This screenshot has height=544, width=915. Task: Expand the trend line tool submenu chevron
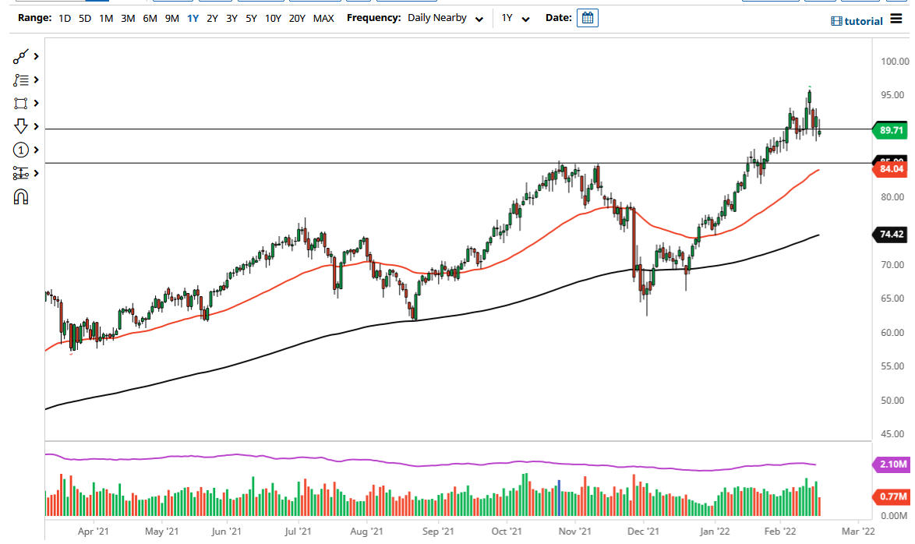coord(34,56)
